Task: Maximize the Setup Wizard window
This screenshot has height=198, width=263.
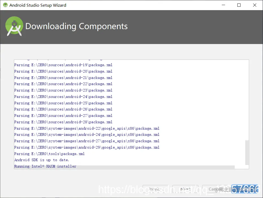Action: (x=239, y=5)
